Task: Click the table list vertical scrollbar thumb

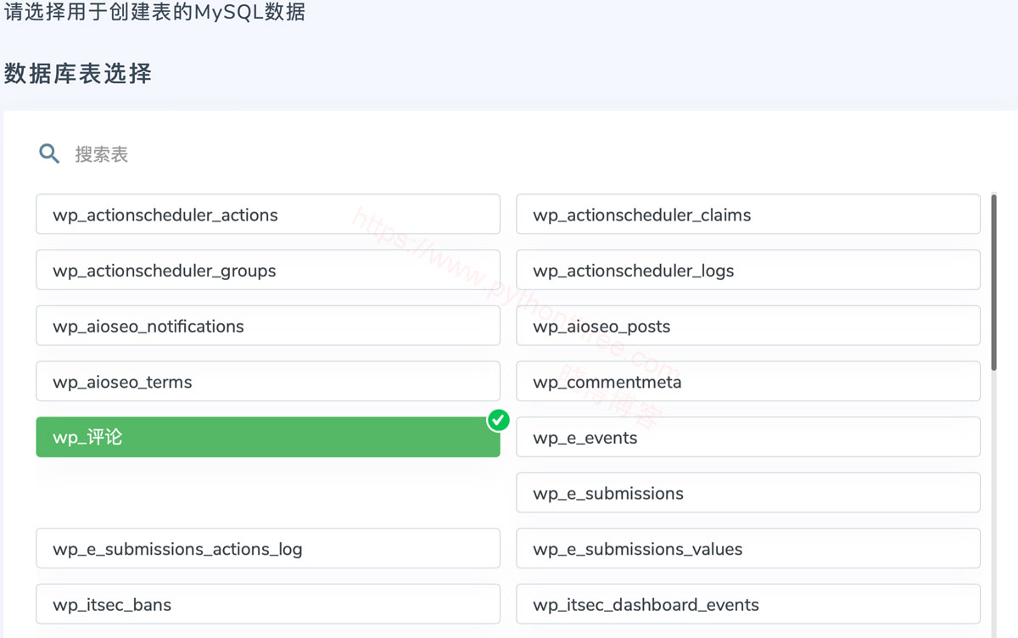Action: 993,282
